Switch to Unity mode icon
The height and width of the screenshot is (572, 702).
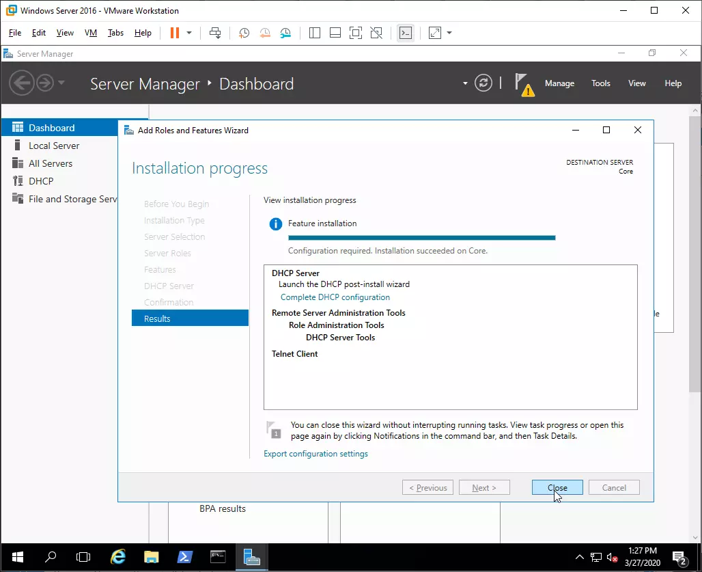point(376,33)
